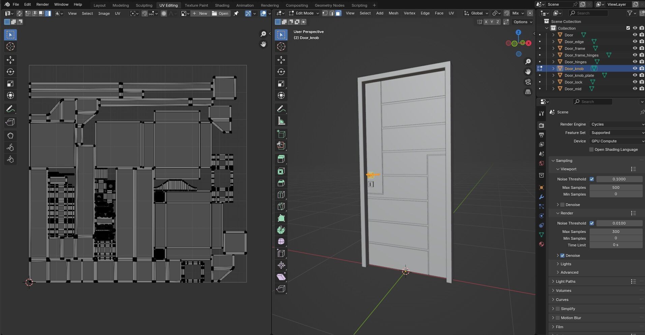
Task: Select the Shear tool
Action: coord(281,277)
